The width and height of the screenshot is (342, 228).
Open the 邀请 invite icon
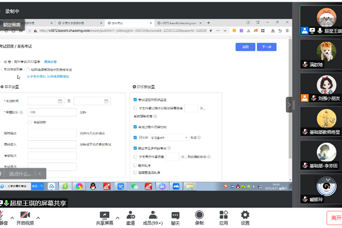[131, 215]
